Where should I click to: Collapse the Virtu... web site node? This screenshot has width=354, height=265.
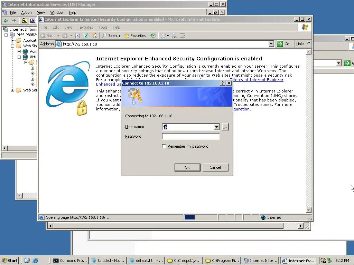[x=19, y=57]
